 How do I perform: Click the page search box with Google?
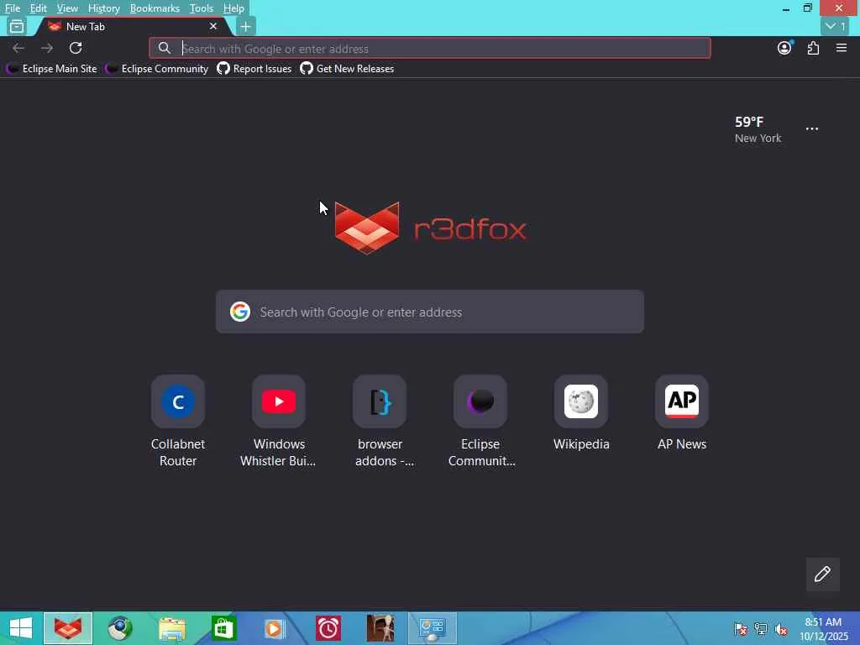coord(429,312)
